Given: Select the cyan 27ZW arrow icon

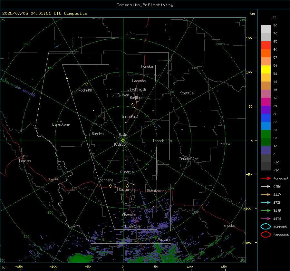Looking at the screenshot, I should 266,203.
